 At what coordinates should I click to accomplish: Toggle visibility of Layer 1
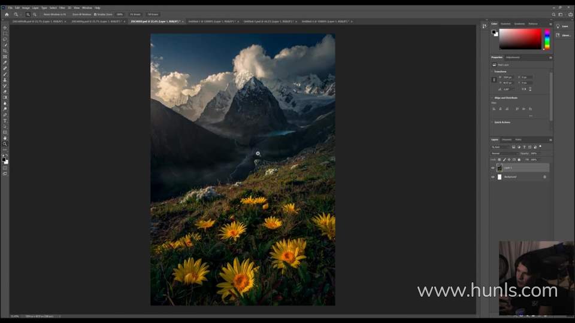tap(493, 168)
